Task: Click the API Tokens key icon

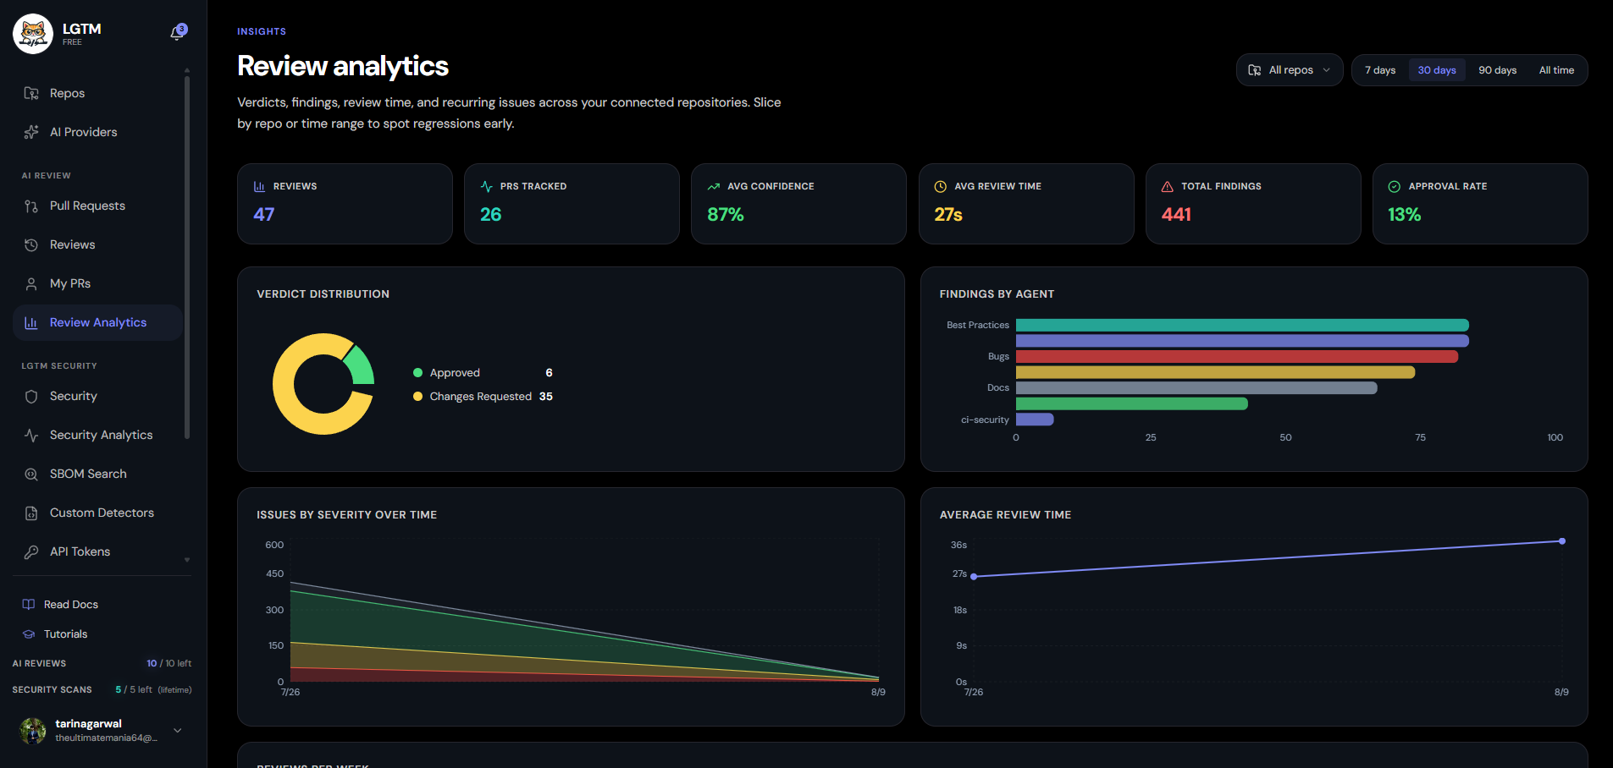Action: point(31,551)
